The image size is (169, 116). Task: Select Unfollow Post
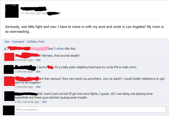tap(36, 42)
